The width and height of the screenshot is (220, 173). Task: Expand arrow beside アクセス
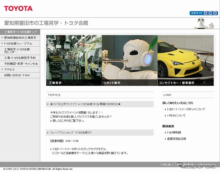pos(2,69)
